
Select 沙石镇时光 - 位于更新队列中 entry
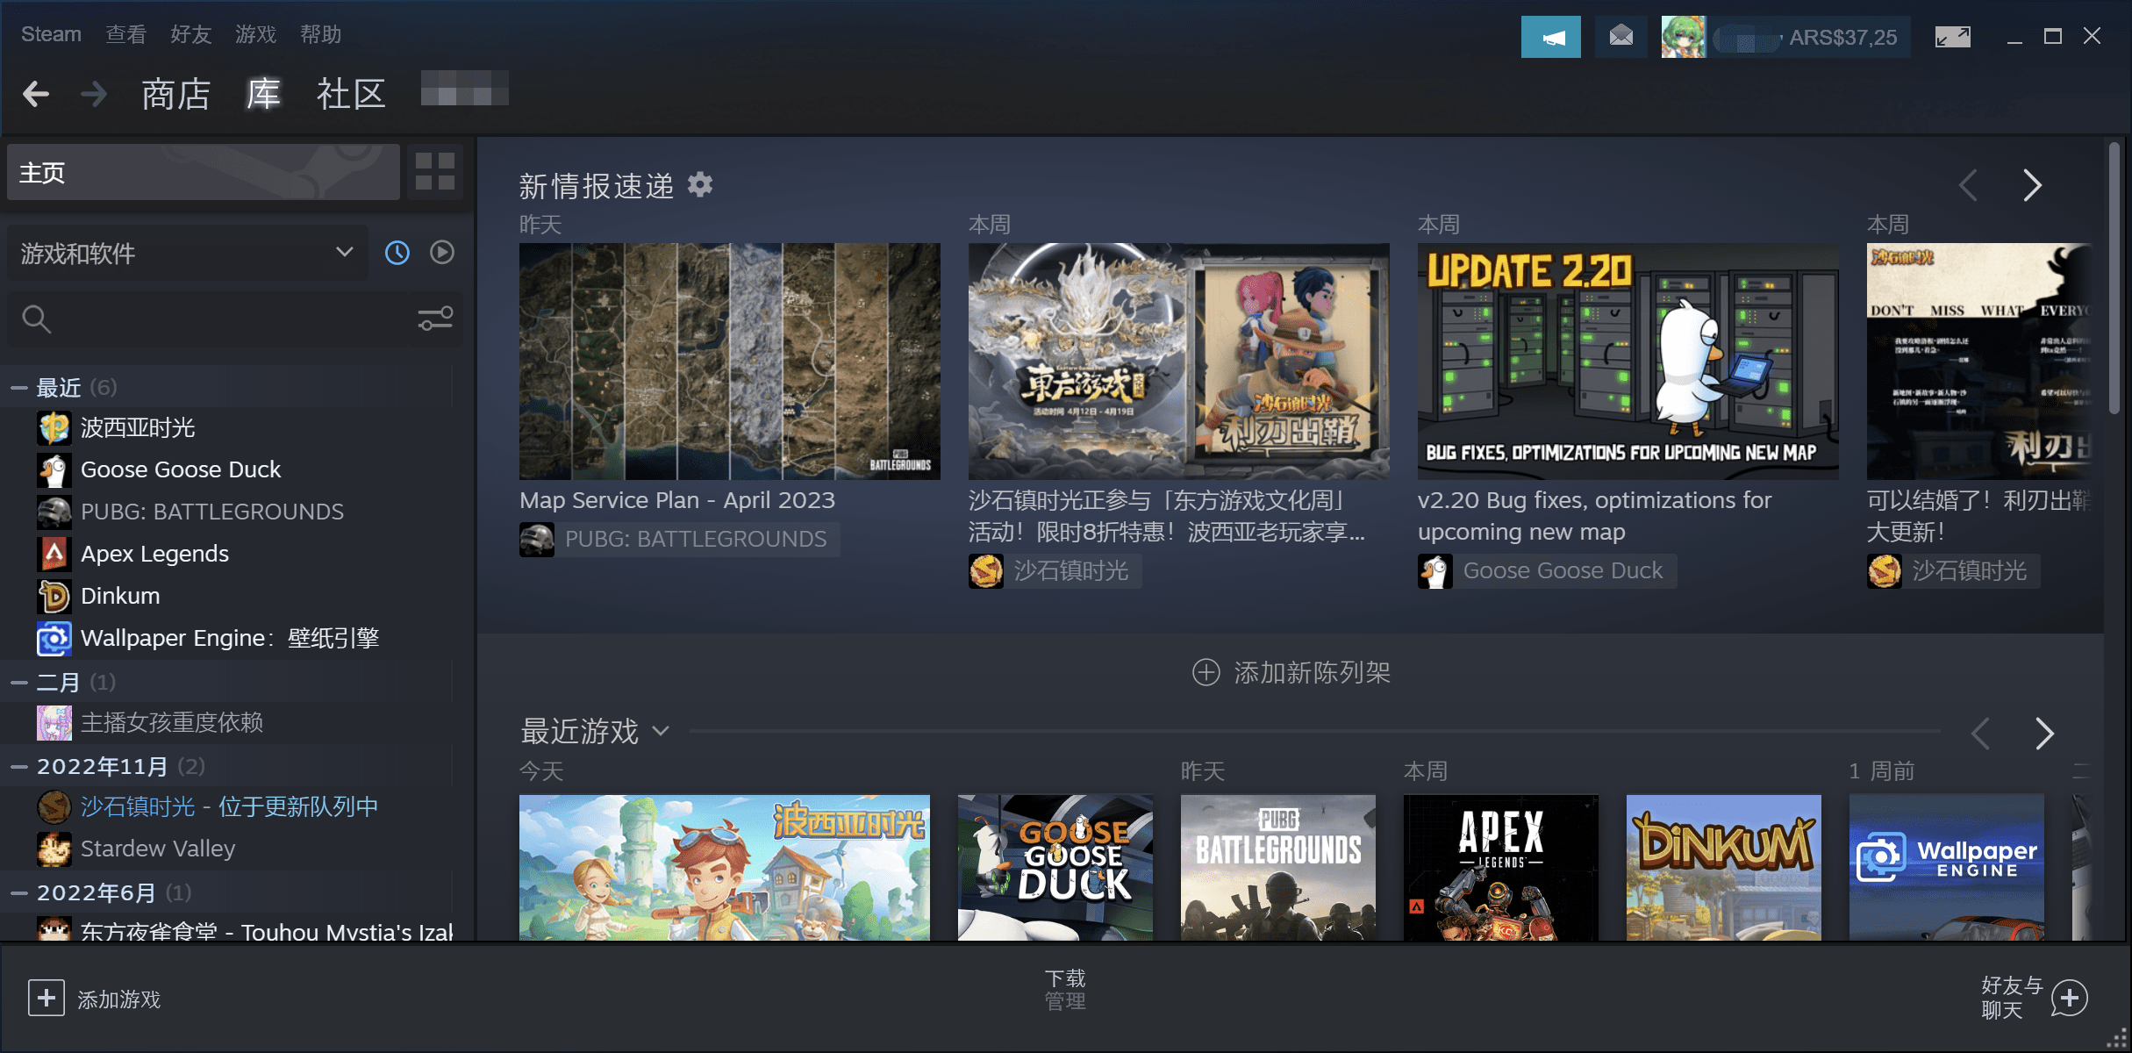(228, 806)
